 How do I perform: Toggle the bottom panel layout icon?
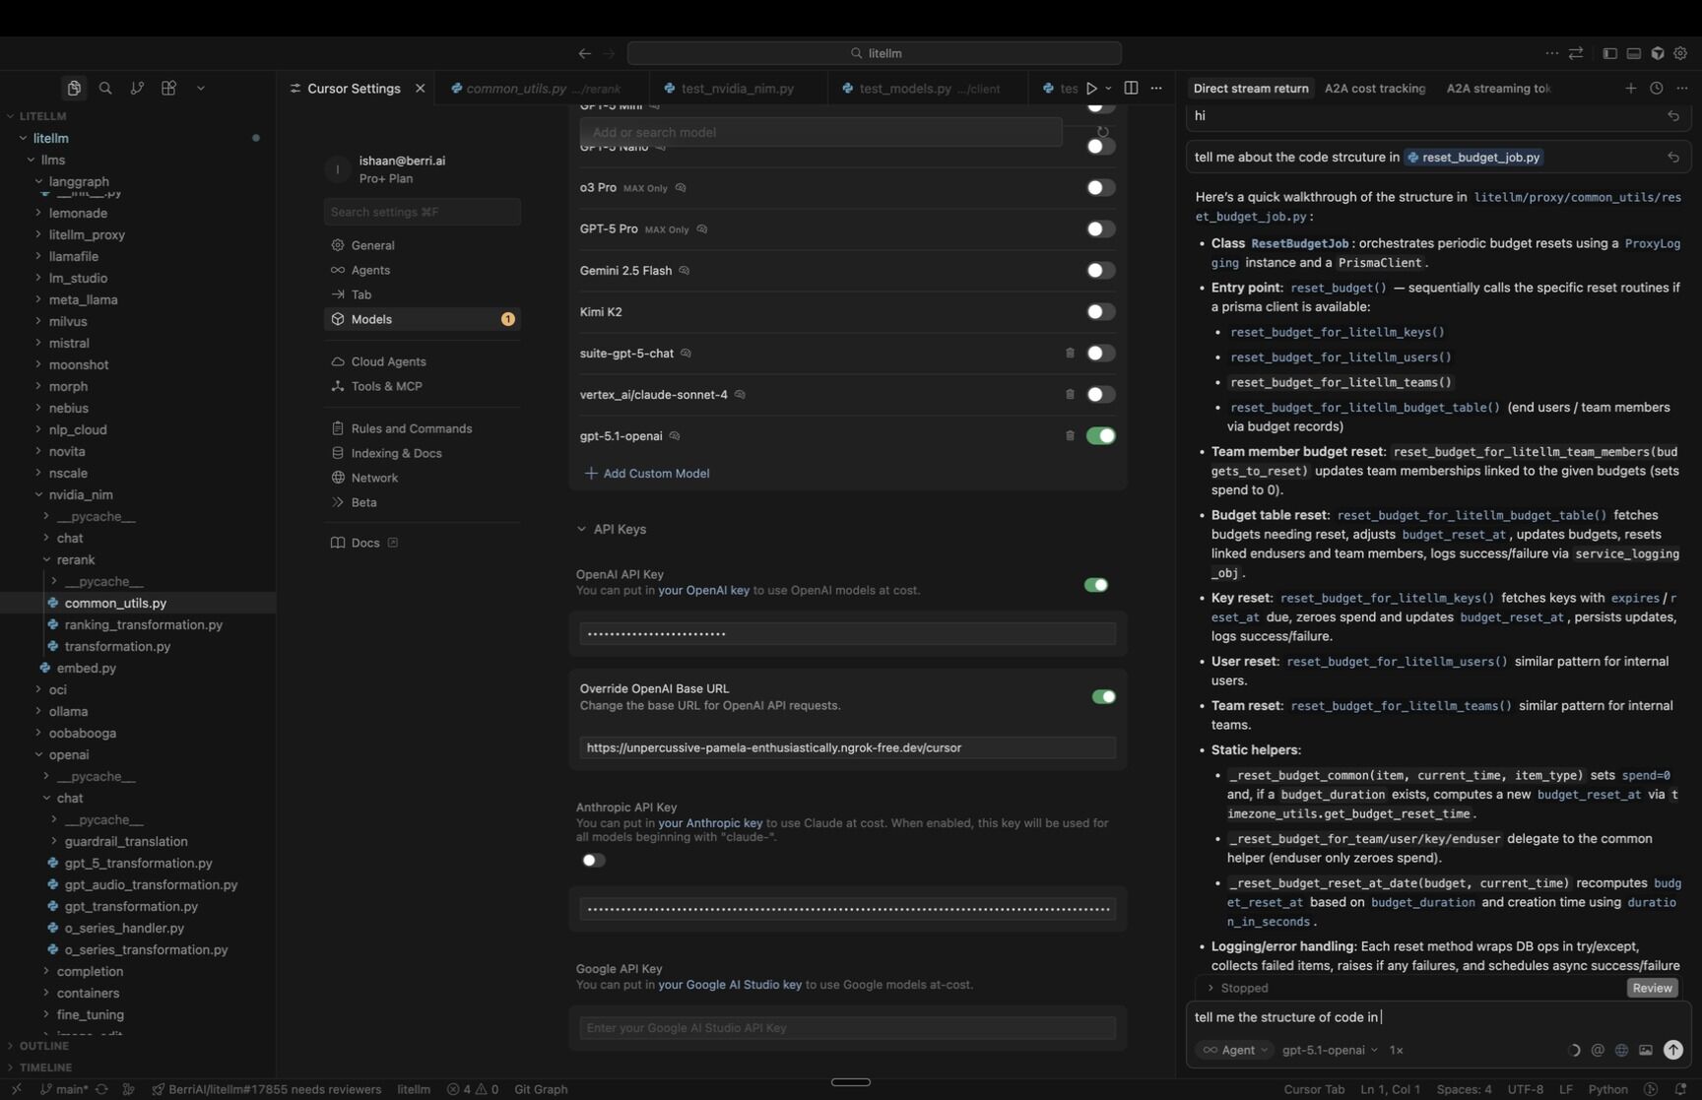pyautogui.click(x=1634, y=53)
